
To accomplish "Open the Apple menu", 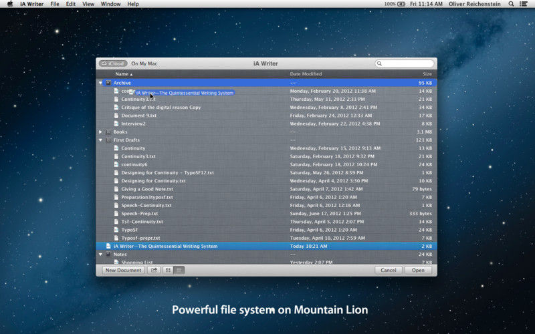I will point(10,4).
